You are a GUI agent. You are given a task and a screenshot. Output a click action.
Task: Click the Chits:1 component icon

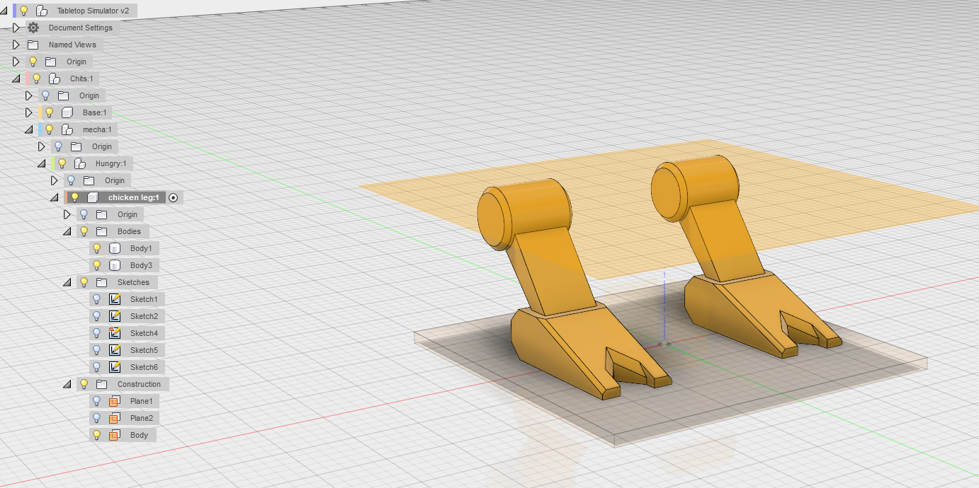pos(55,79)
